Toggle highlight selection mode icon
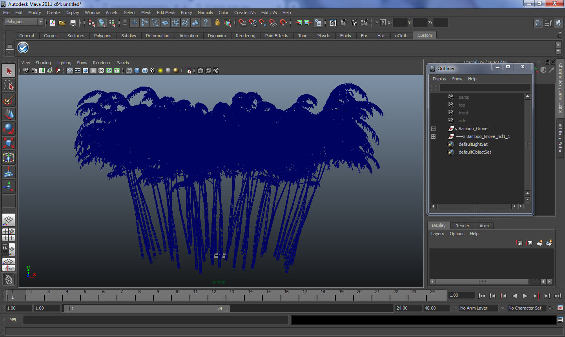Viewport: 565px width, 337px height. (228, 23)
